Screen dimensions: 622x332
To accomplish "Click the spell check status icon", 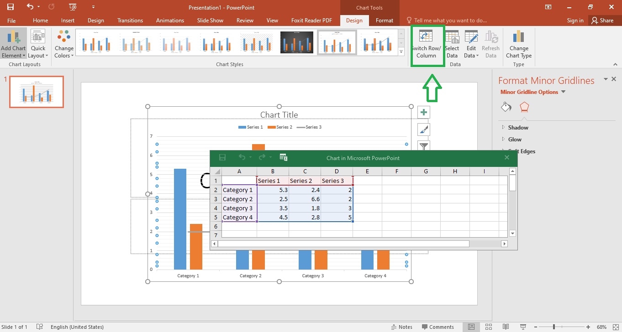I will click(x=40, y=327).
